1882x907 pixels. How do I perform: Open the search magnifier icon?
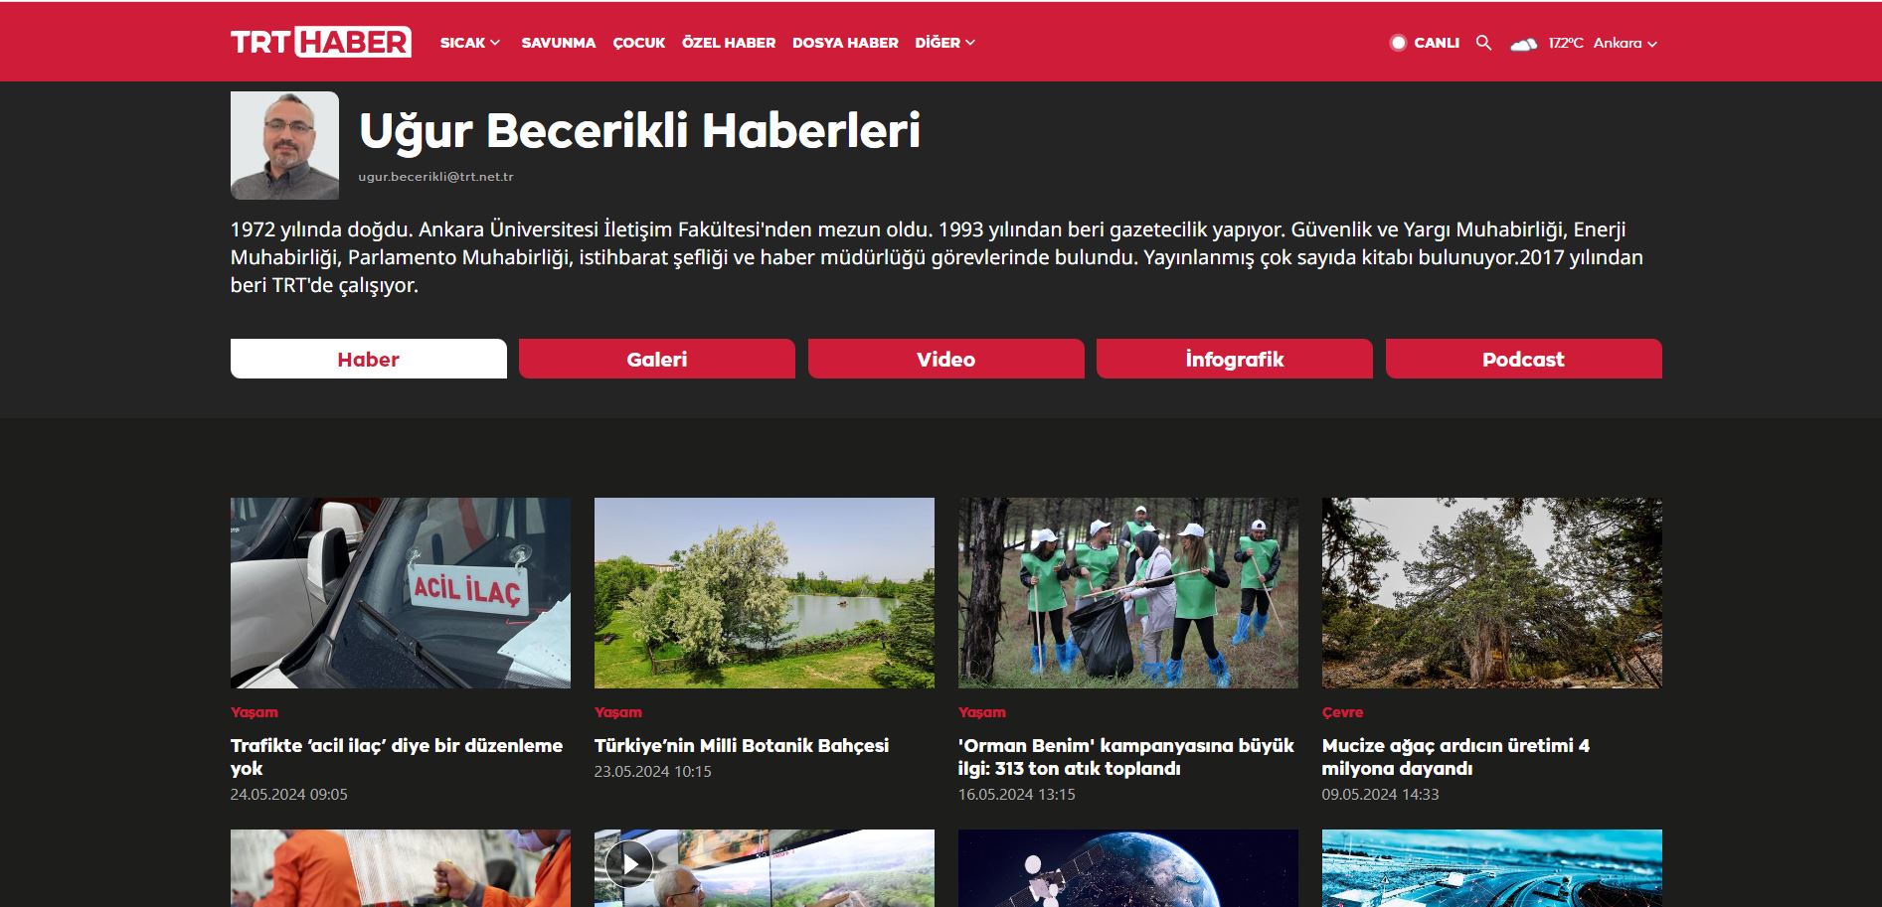[1483, 43]
